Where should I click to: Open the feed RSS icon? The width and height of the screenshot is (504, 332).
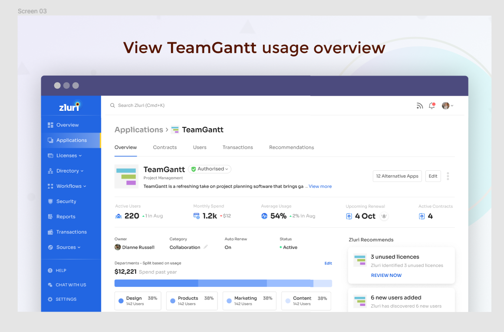[x=419, y=106]
